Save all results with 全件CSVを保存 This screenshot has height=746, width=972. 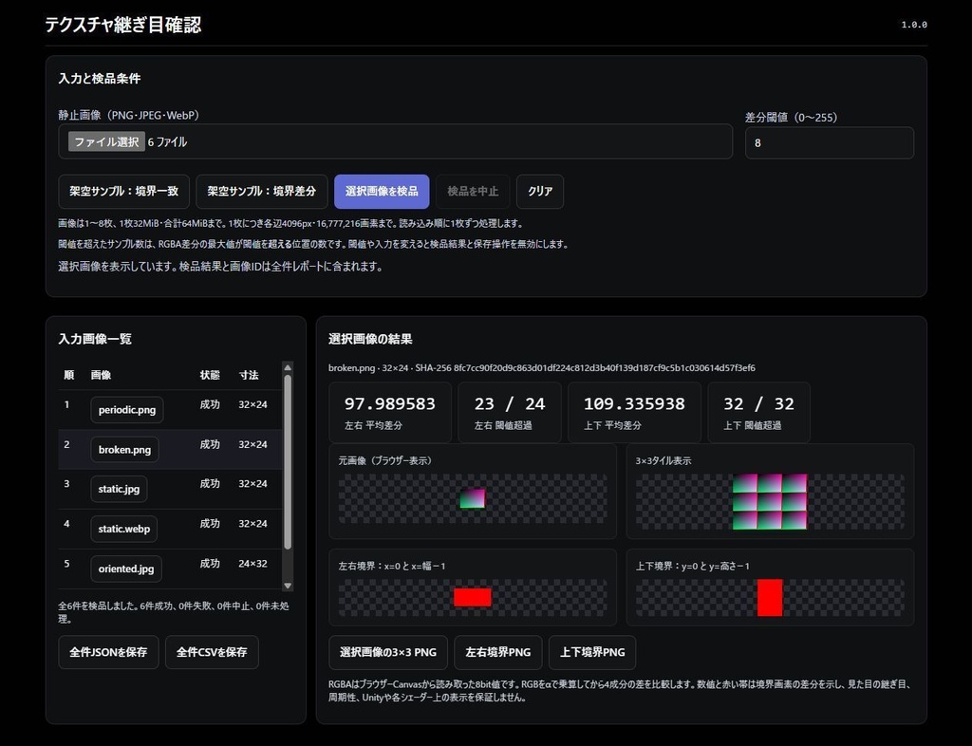tap(212, 652)
